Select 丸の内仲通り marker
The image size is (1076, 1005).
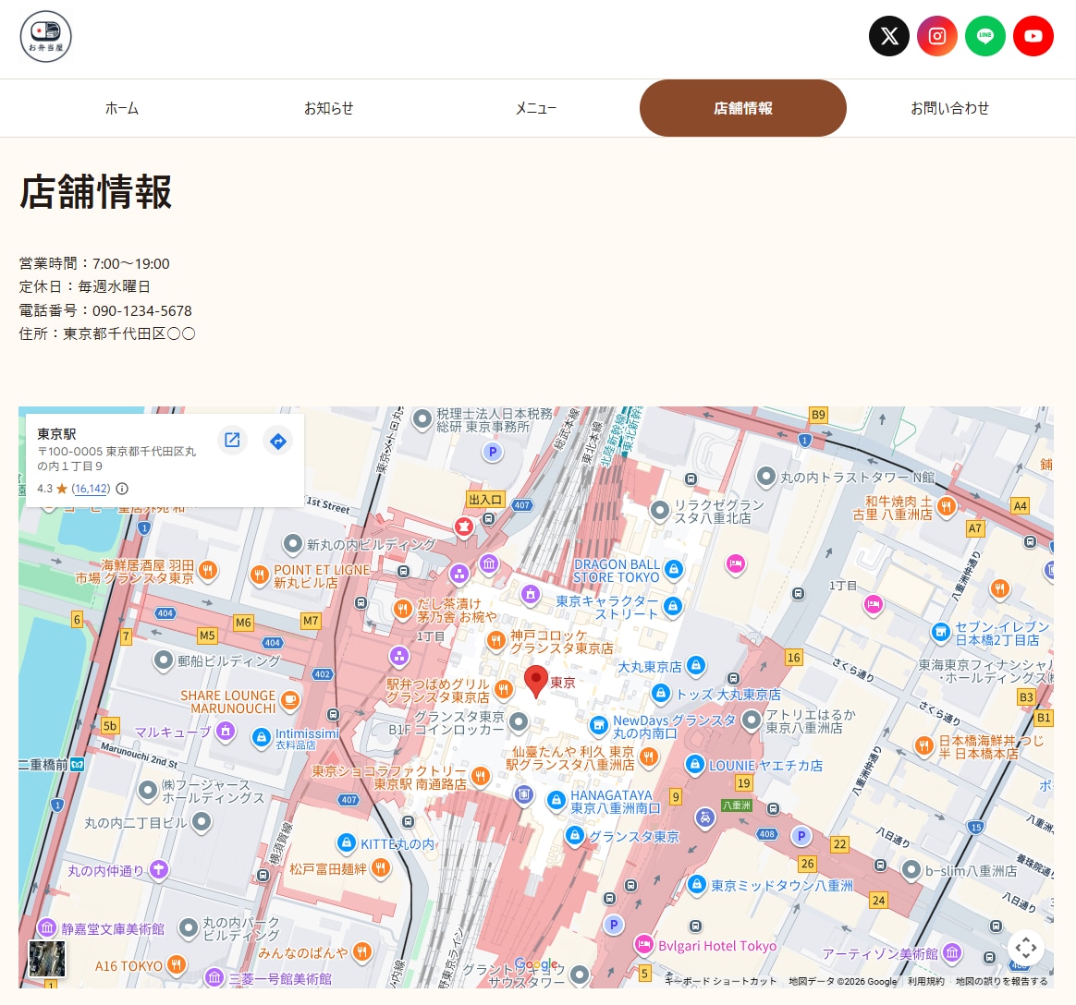point(158,869)
